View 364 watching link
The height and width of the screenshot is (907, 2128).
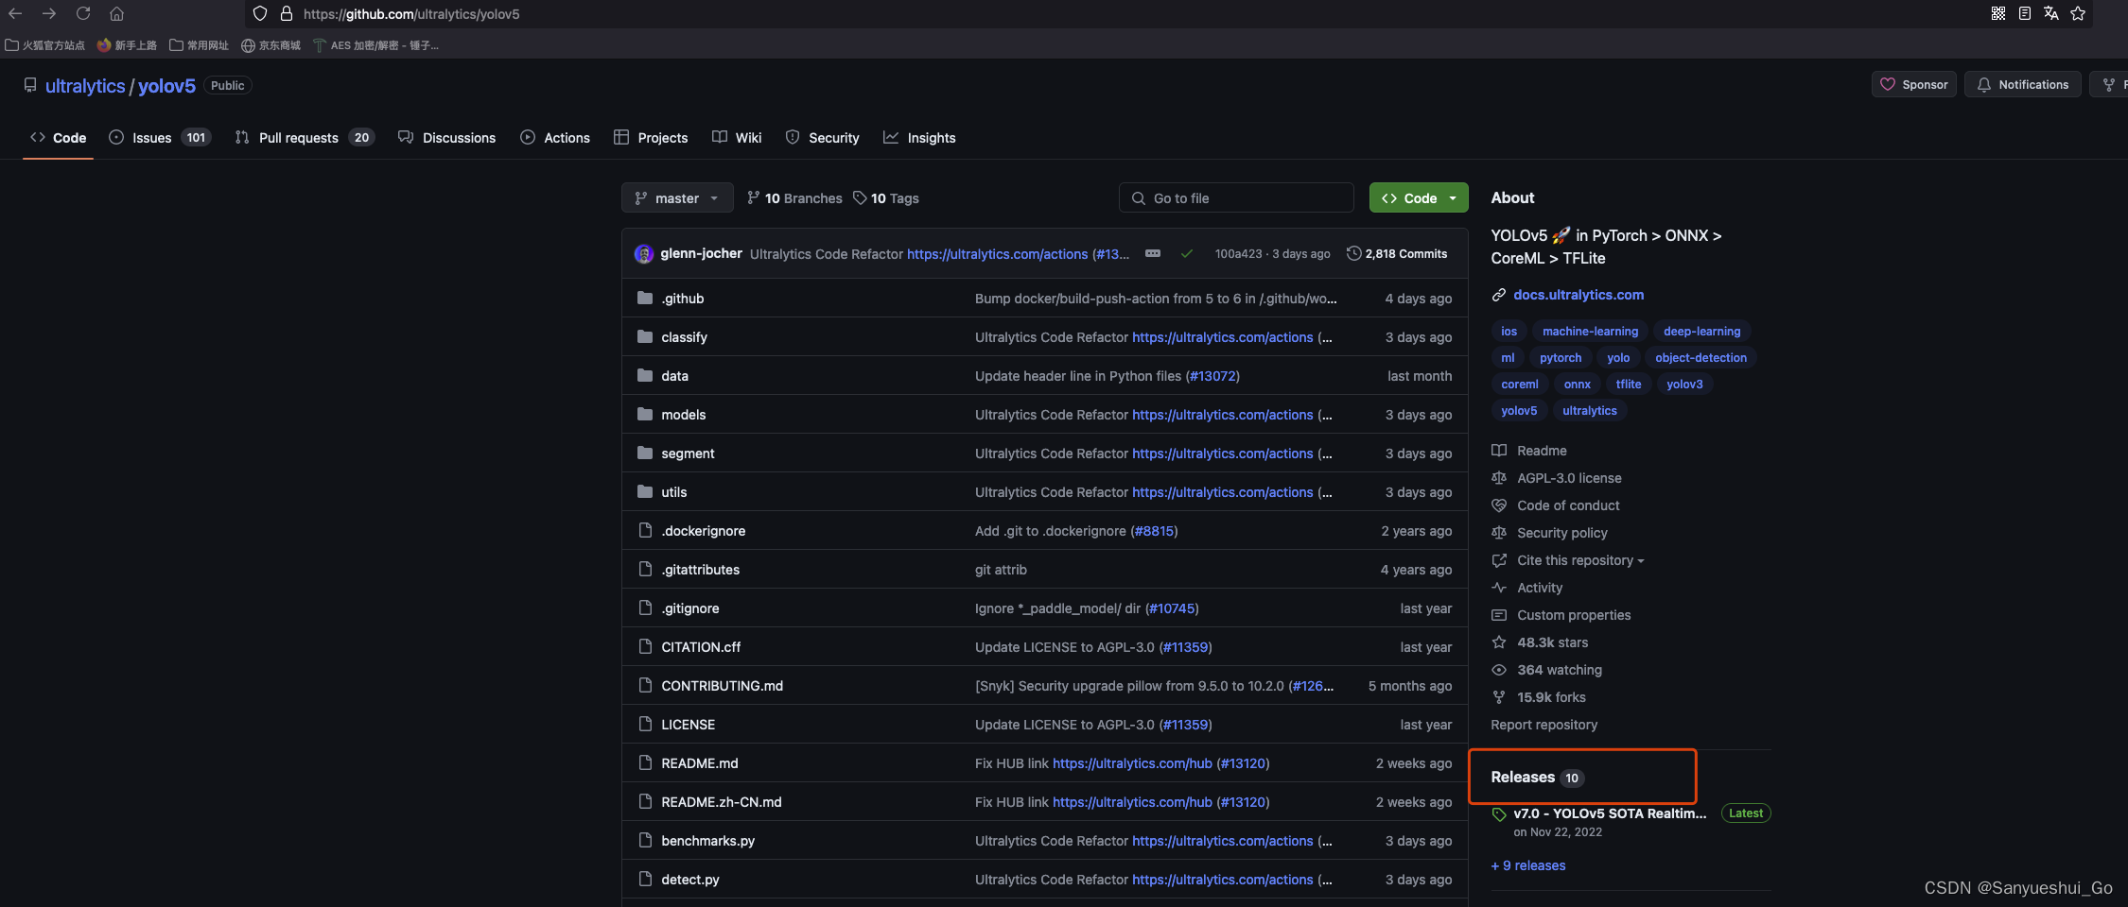point(1560,670)
